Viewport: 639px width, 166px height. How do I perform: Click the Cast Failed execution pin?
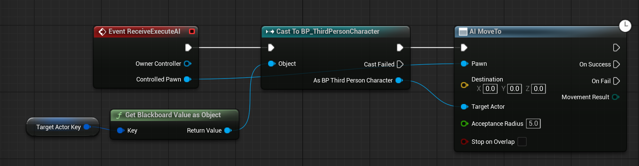[x=400, y=64]
